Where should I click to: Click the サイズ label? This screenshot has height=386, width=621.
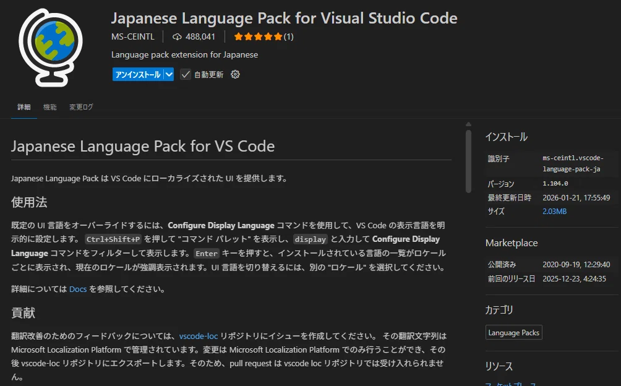point(496,212)
